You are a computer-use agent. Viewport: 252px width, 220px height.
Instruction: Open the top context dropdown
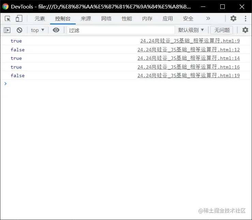[38, 30]
